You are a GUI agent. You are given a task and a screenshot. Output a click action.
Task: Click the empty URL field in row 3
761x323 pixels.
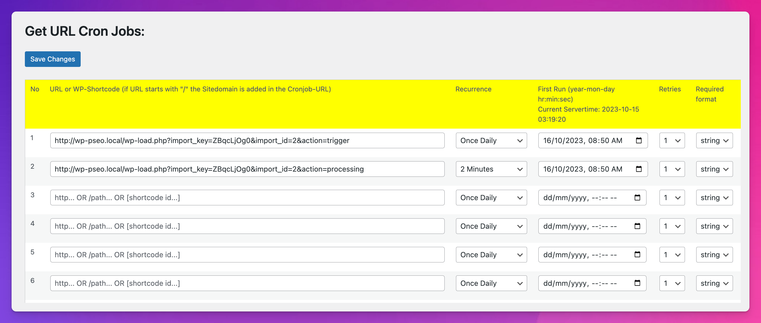click(x=247, y=198)
